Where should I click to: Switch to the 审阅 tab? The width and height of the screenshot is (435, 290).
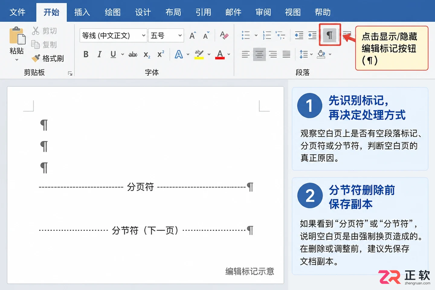coord(263,12)
